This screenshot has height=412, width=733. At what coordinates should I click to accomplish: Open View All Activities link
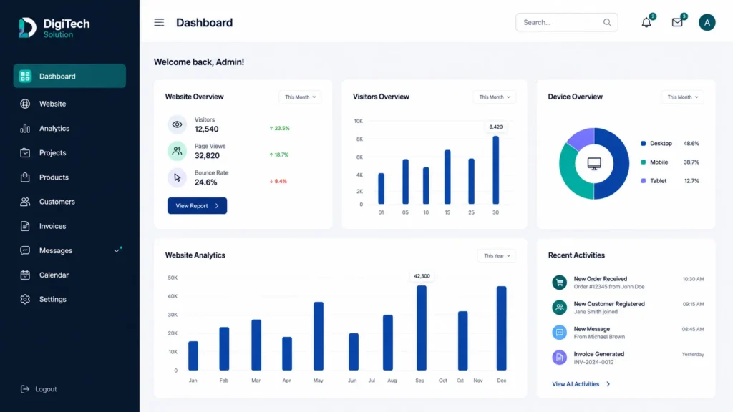pyautogui.click(x=581, y=384)
